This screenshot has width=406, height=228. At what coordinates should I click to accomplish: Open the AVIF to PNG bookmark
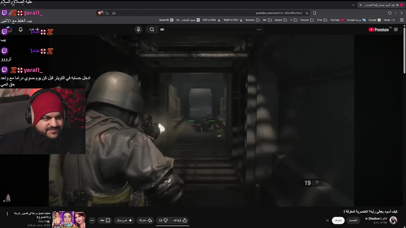pyautogui.click(x=211, y=20)
